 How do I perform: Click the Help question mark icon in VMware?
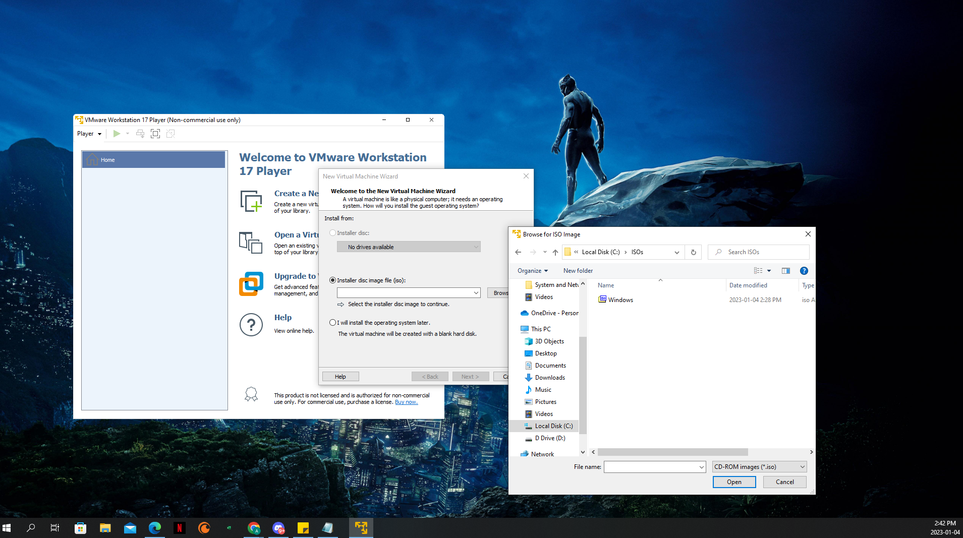pyautogui.click(x=251, y=325)
